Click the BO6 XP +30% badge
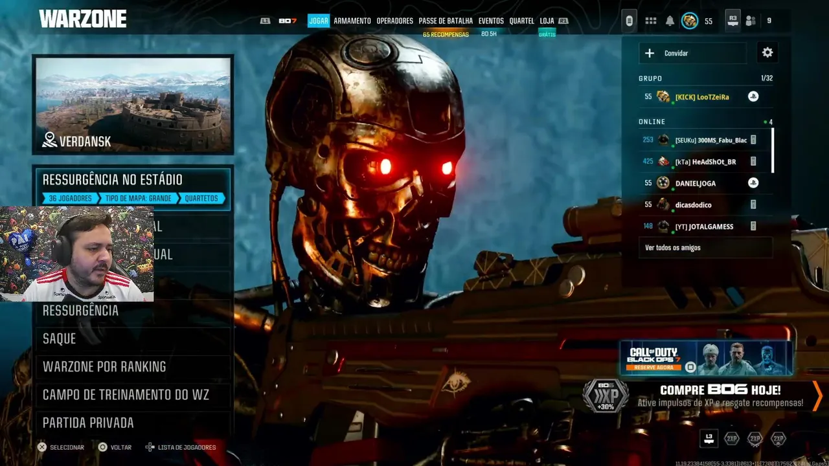This screenshot has height=466, width=829. pos(606,395)
